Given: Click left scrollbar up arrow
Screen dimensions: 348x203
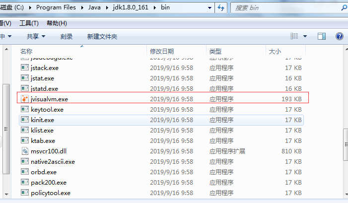Looking at the screenshot, I should tap(6, 49).
